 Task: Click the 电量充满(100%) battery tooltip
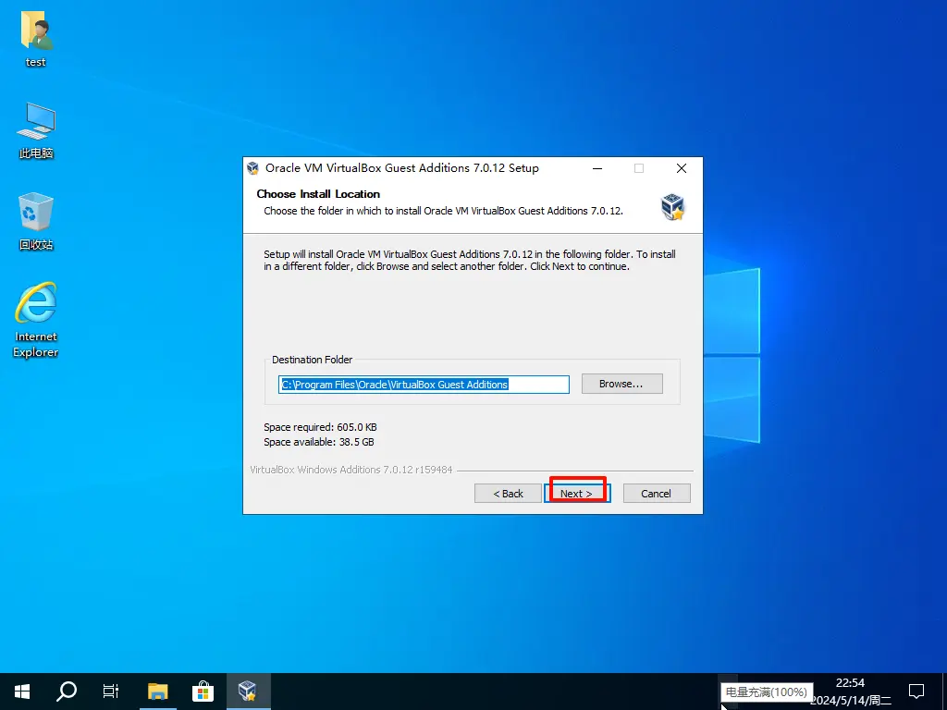pos(767,692)
